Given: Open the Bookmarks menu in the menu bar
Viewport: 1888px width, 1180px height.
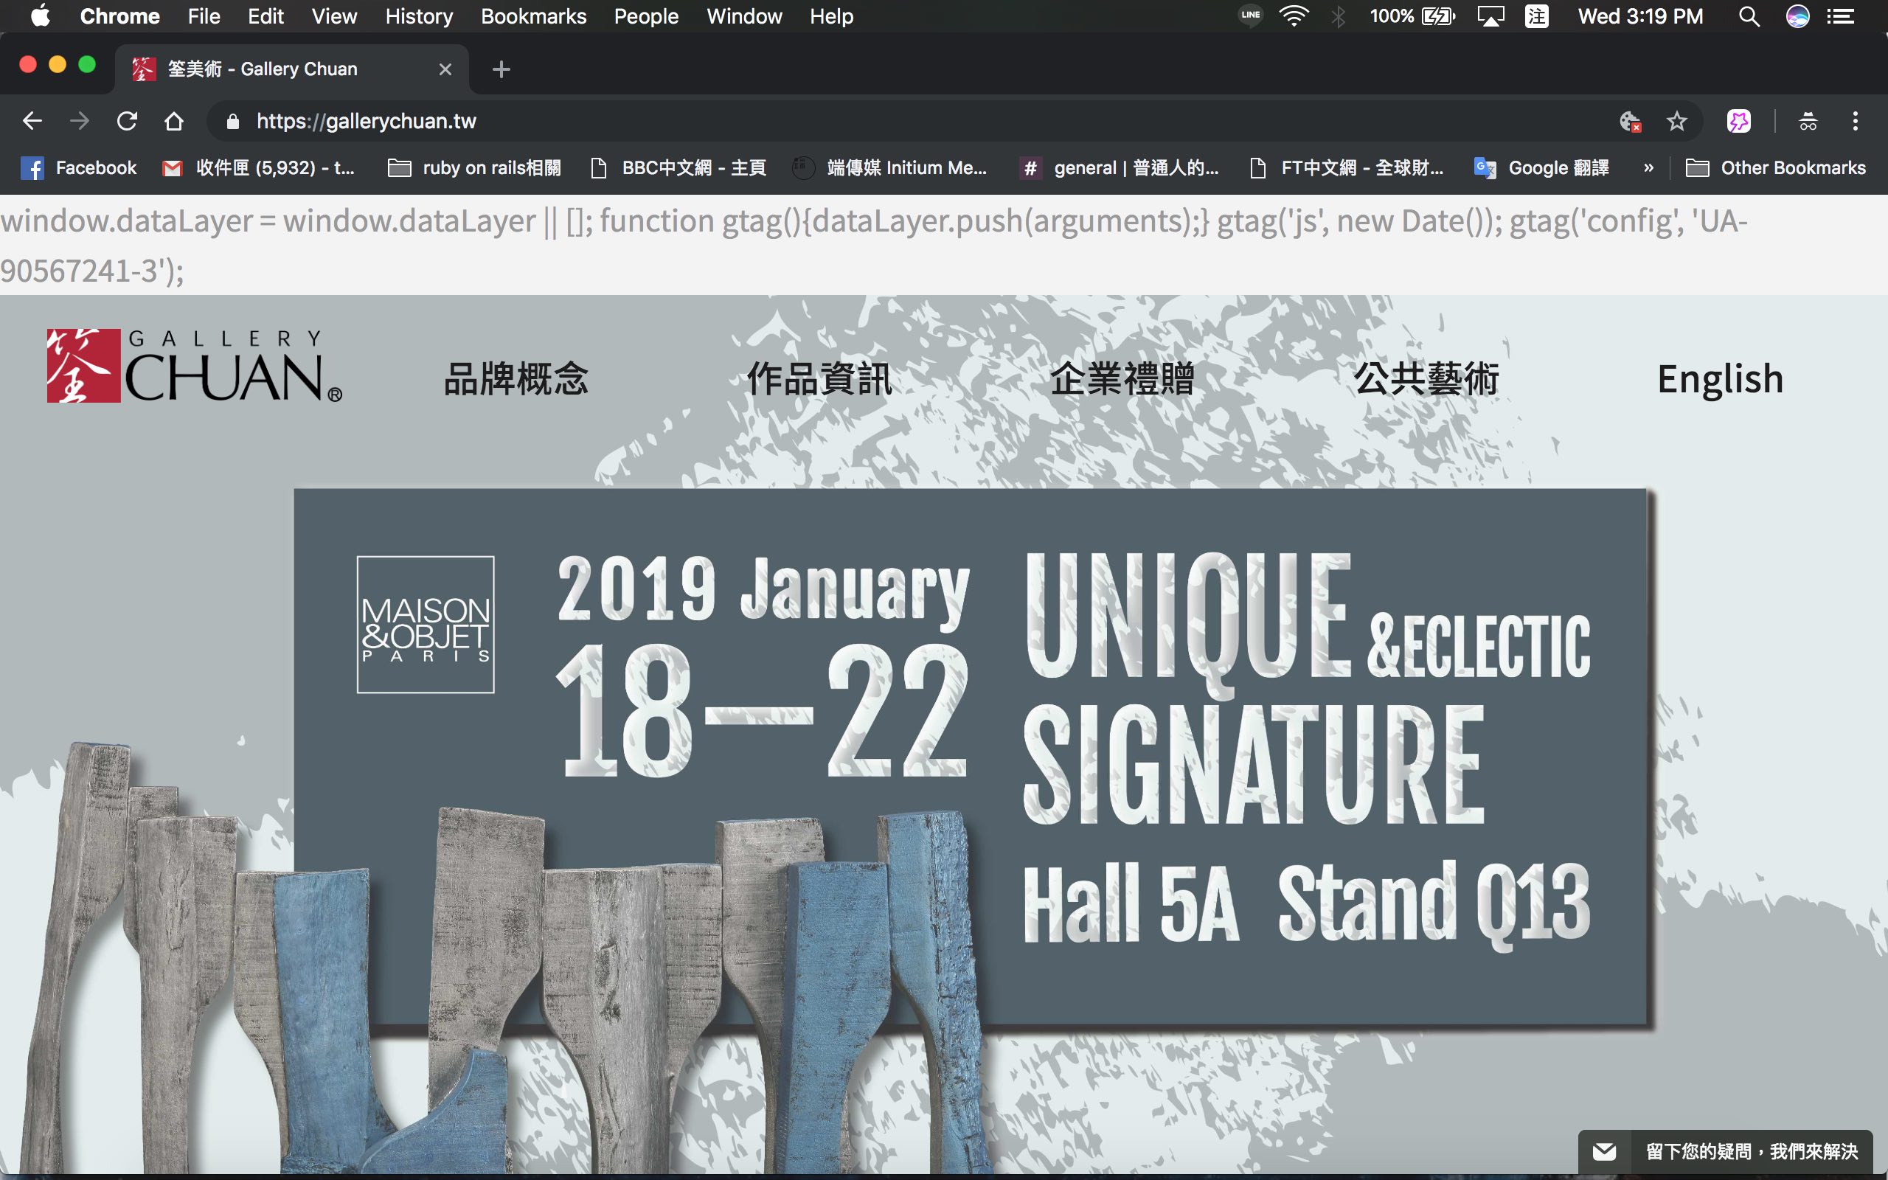Looking at the screenshot, I should click(x=534, y=16).
